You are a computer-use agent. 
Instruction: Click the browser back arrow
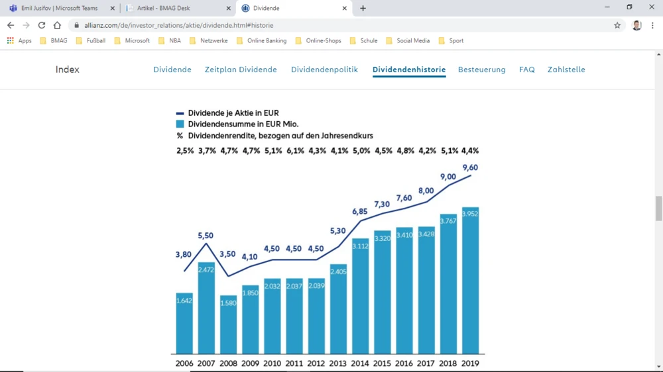(11, 25)
